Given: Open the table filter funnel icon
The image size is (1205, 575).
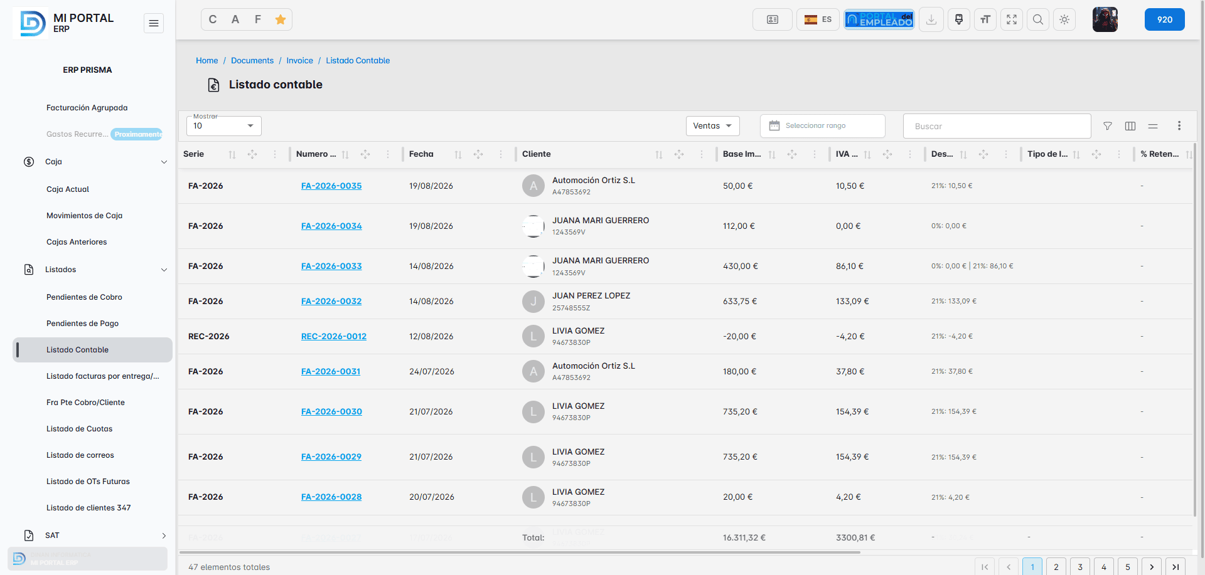Looking at the screenshot, I should pyautogui.click(x=1108, y=126).
